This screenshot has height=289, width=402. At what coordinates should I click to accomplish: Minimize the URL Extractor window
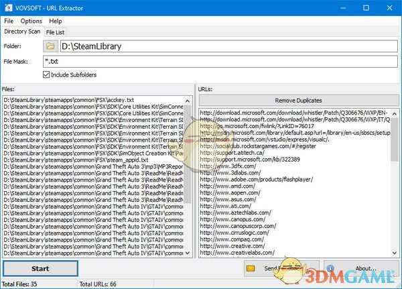click(x=343, y=8)
